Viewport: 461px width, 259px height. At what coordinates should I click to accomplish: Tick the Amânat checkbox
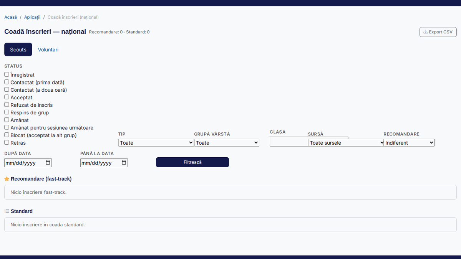7,120
